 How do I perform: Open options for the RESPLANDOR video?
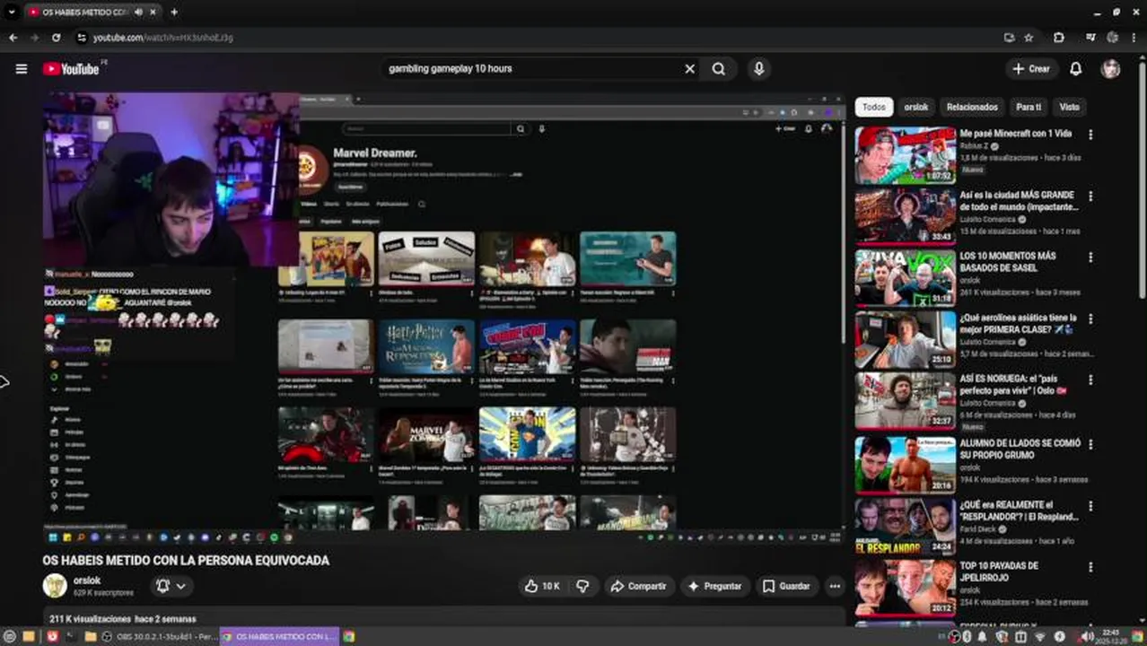1090,505
